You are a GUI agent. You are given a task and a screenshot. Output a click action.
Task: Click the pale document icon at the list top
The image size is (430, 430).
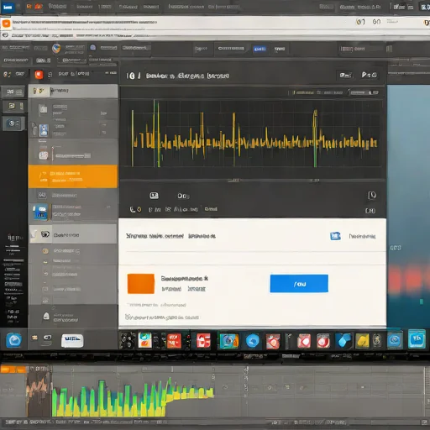pyautogui.click(x=43, y=109)
